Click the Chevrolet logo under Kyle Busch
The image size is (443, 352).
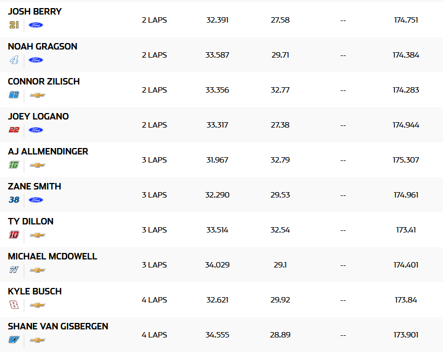tap(37, 305)
